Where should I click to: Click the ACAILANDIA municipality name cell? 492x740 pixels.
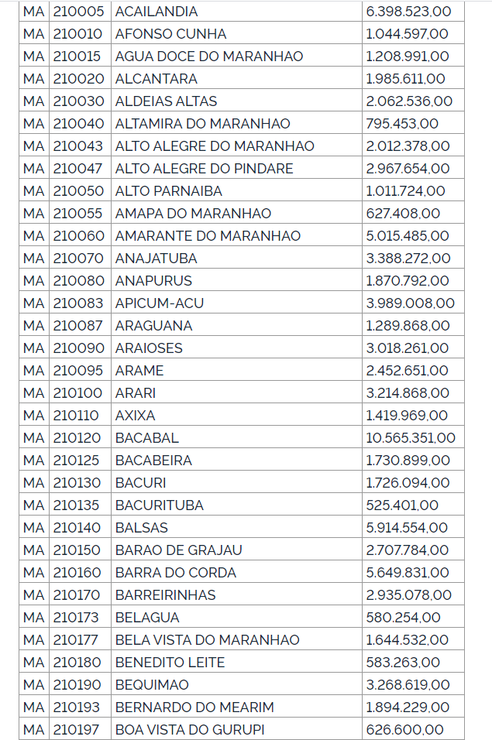tap(157, 12)
